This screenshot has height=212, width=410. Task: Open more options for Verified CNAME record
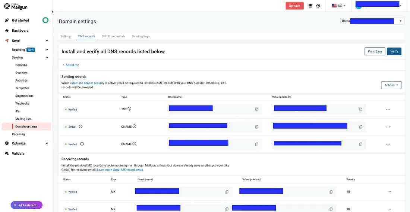(x=388, y=144)
